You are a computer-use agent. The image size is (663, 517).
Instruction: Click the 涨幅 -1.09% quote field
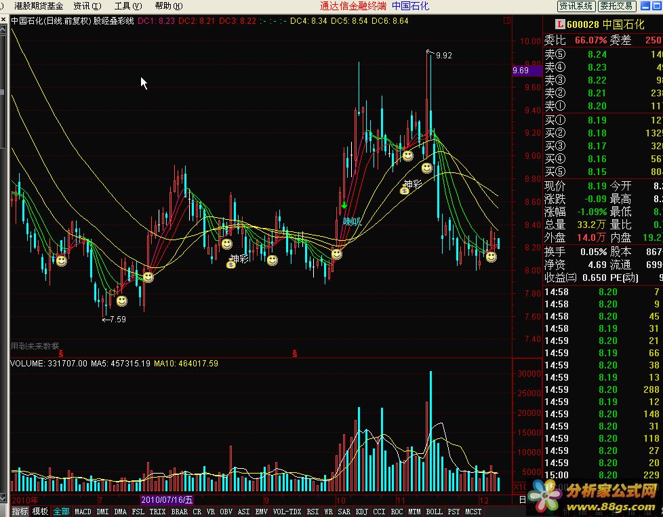coord(576,212)
